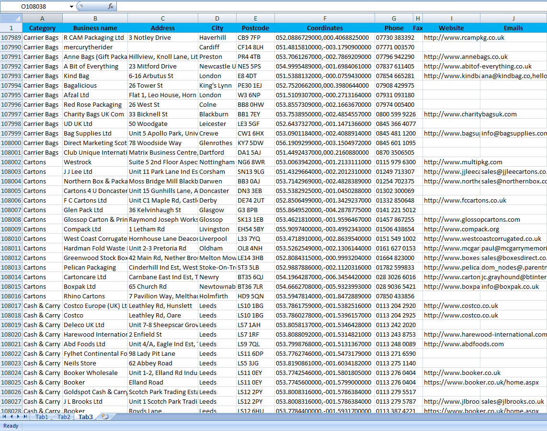Select the cell containing Westrock

tap(95, 162)
